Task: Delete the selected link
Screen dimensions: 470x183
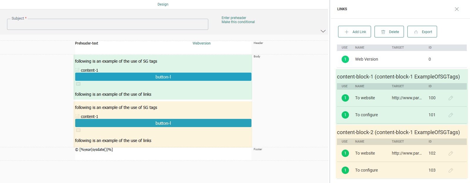Action: [389, 32]
